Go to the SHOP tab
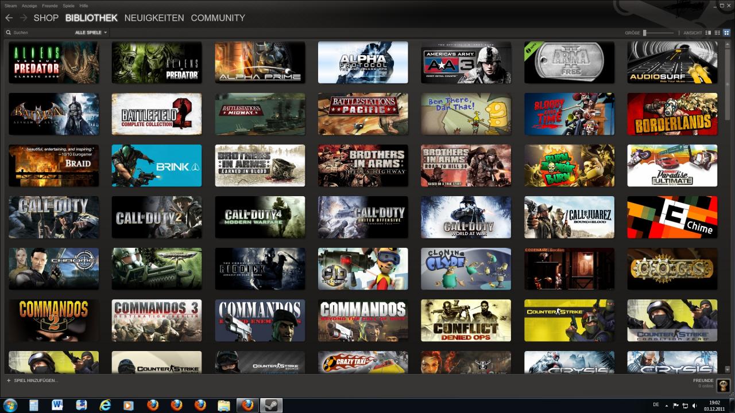Screen dimensions: 735x413 tap(46, 18)
